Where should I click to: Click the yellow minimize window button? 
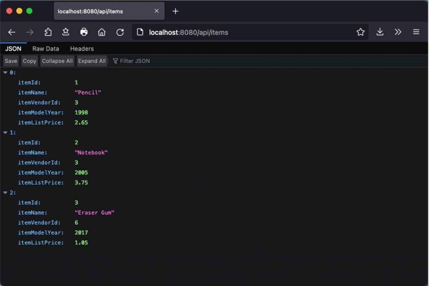[19, 11]
